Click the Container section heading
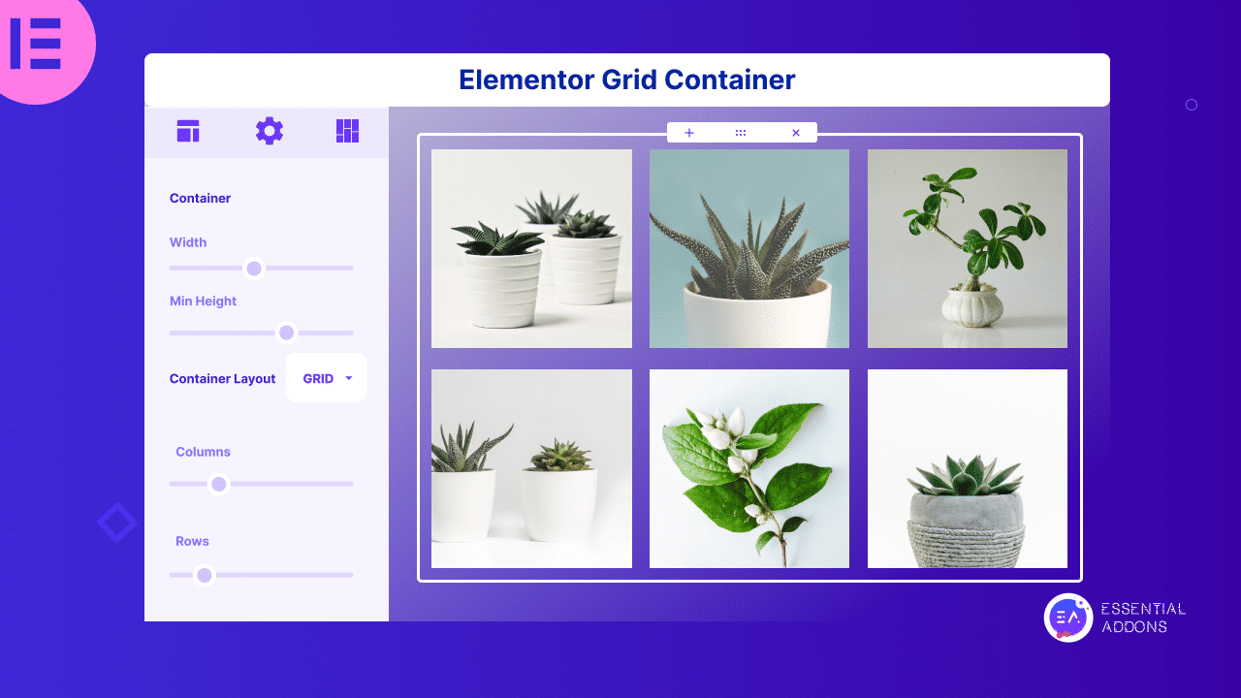Viewport: 1241px width, 698px height. (200, 198)
